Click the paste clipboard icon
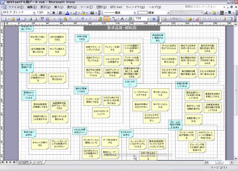238x171 pixels. click(x=65, y=19)
